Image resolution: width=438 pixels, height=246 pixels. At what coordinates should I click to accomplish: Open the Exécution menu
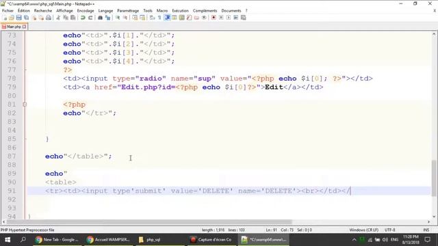(x=180, y=11)
